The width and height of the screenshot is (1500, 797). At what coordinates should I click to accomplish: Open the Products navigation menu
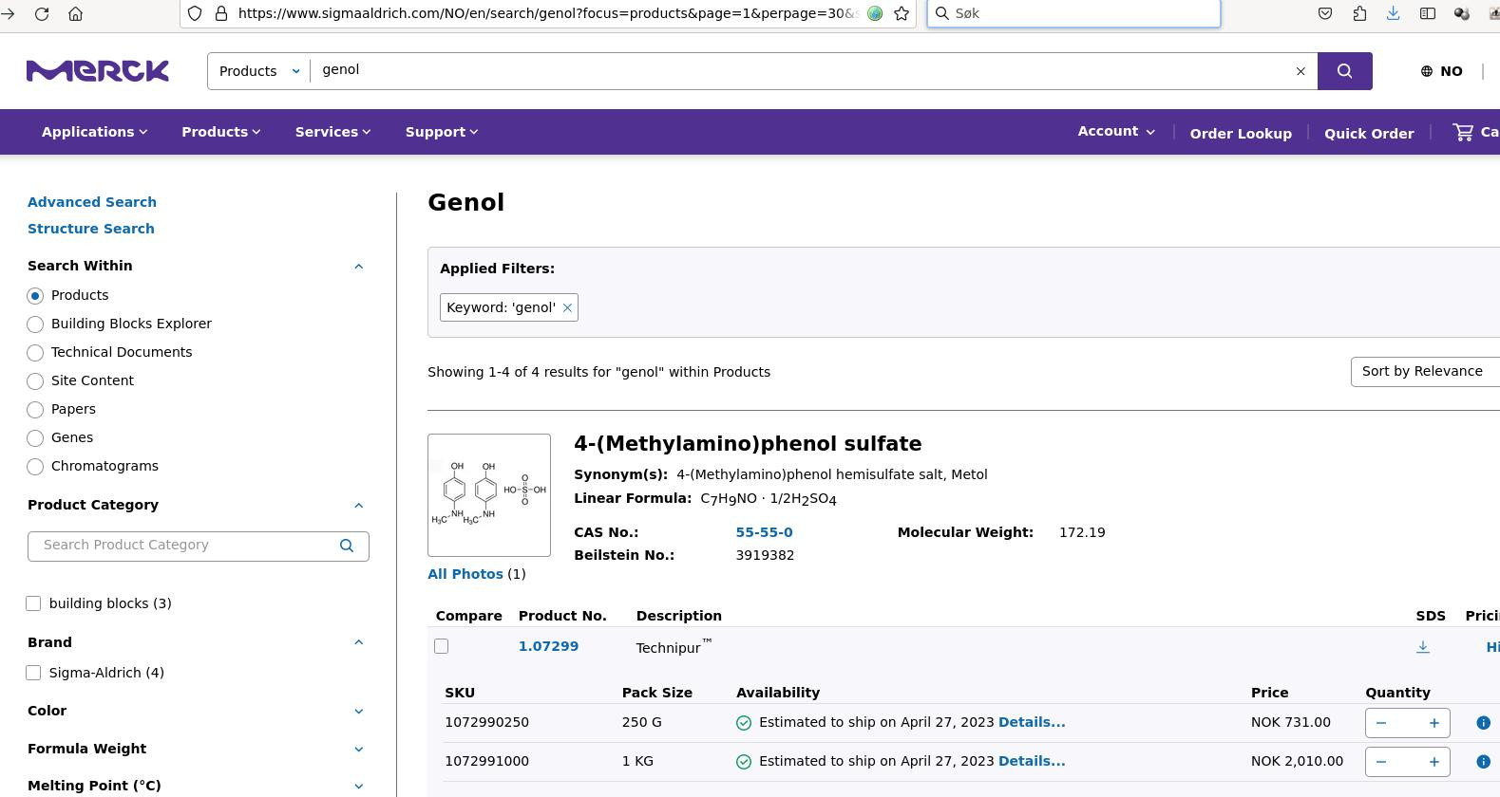point(221,132)
